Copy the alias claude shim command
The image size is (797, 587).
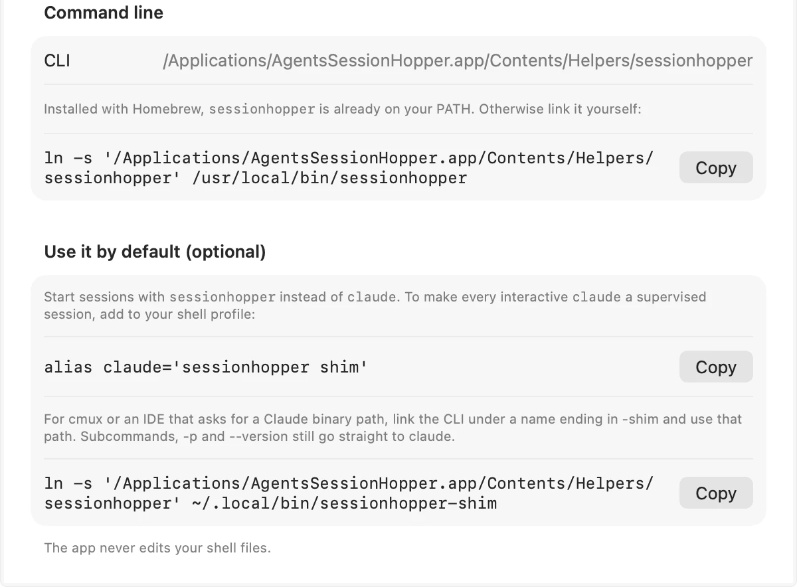pyautogui.click(x=715, y=367)
